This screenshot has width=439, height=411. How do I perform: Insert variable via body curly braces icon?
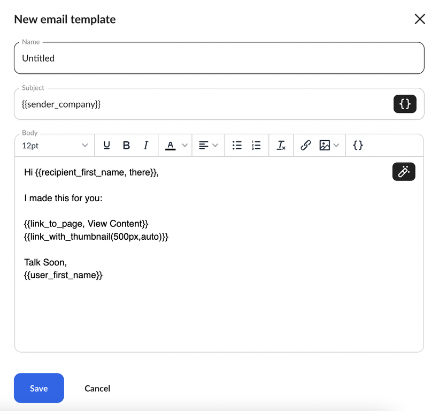pos(358,146)
